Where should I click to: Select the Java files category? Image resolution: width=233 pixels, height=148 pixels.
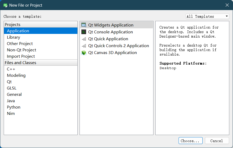pos(41,101)
